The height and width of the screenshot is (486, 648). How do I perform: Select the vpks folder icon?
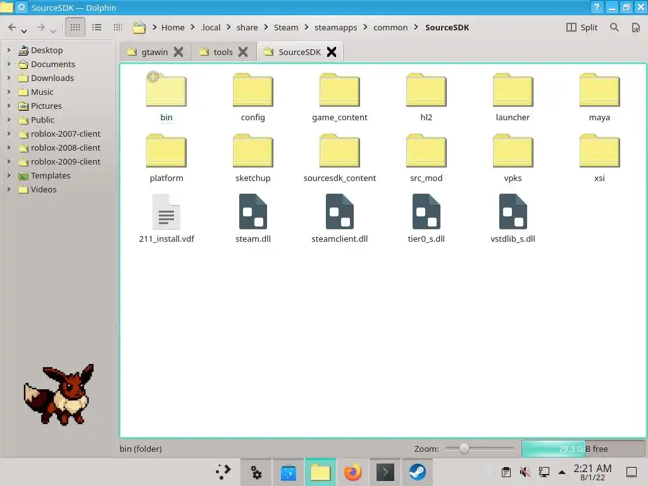pos(513,151)
